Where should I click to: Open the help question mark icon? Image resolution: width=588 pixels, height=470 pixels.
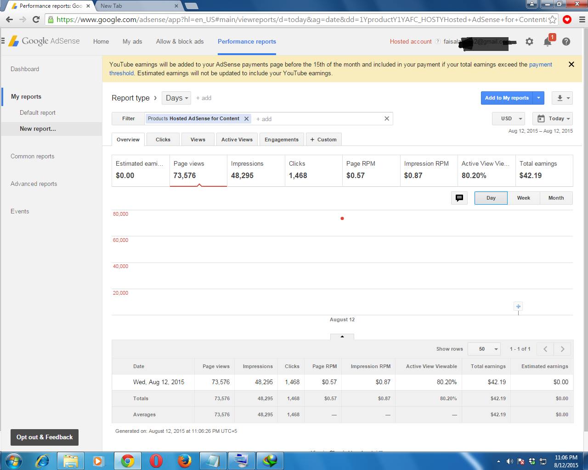point(566,41)
